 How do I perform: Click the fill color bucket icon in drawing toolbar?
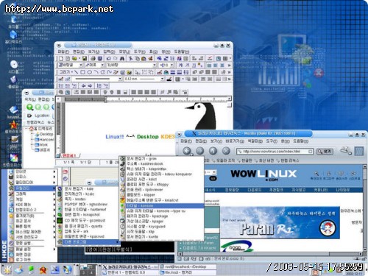click(166, 72)
